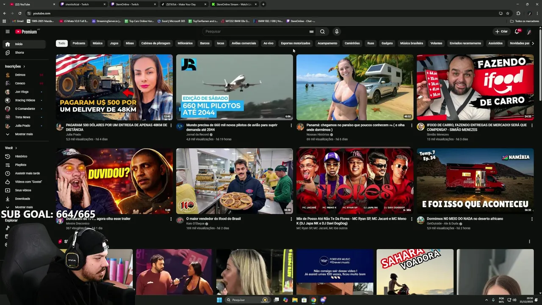Click the search magnifier button
Image resolution: width=542 pixels, height=305 pixels.
322,31
